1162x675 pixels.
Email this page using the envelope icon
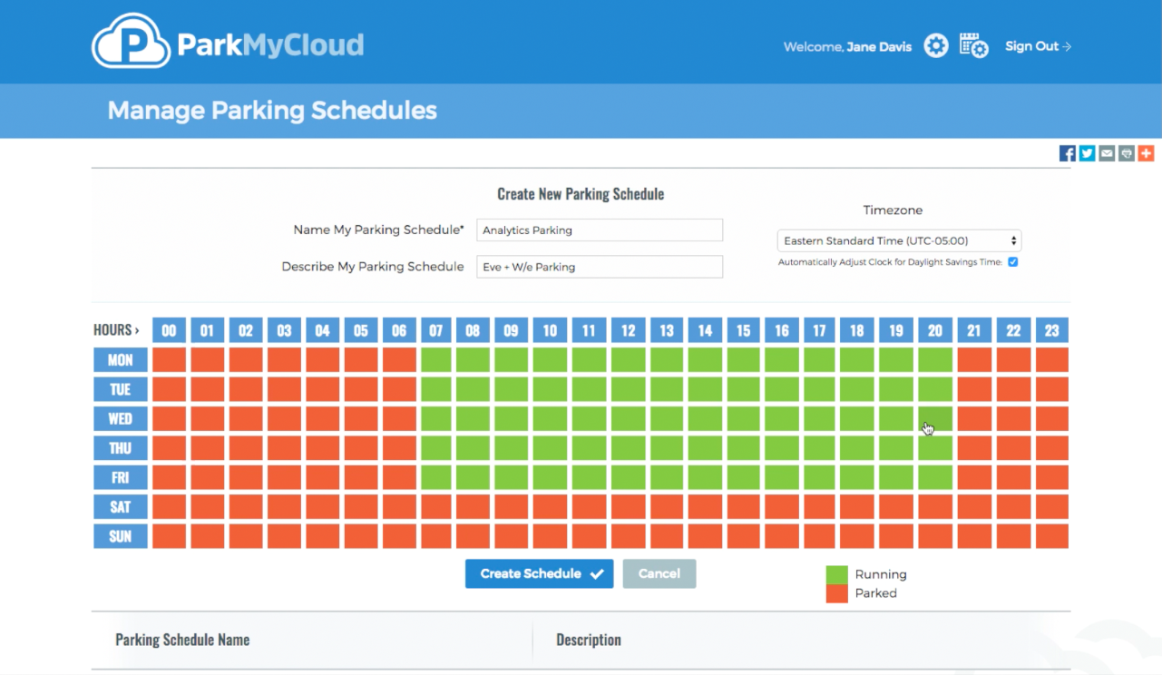(x=1106, y=152)
